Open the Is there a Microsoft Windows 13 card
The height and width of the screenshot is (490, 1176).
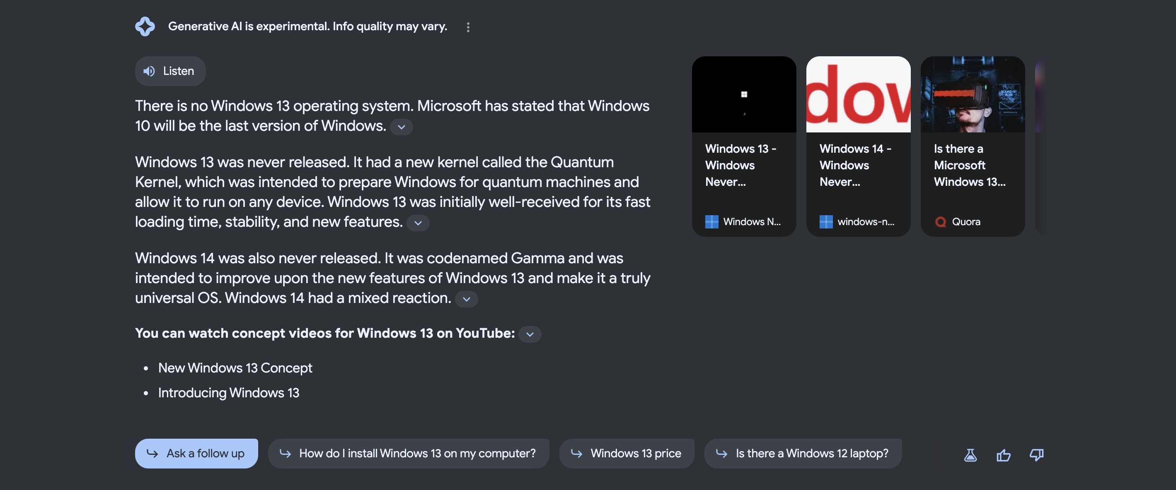tap(973, 146)
